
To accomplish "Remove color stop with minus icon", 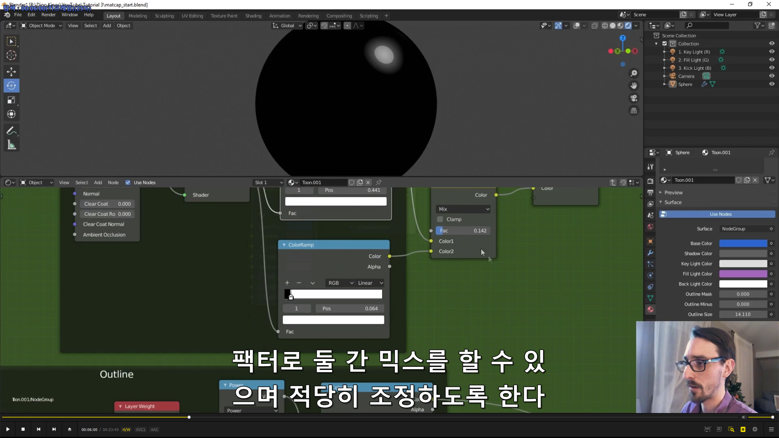I will click(299, 283).
